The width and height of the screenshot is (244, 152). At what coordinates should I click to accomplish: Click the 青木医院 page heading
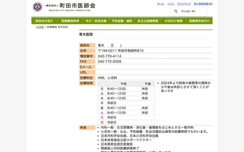pyautogui.click(x=86, y=35)
